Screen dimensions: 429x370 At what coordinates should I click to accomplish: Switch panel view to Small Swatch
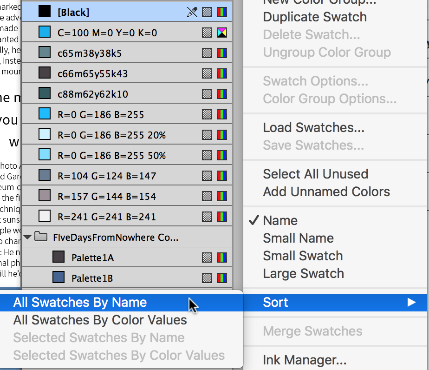(x=303, y=256)
